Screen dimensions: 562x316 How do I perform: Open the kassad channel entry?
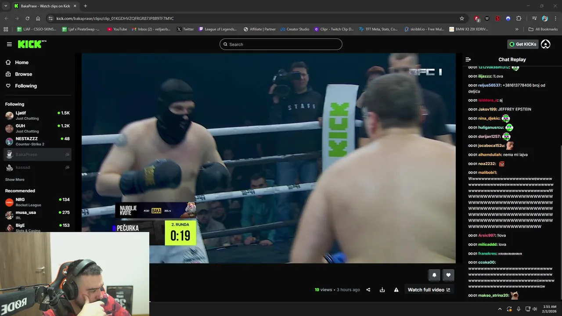click(37, 167)
